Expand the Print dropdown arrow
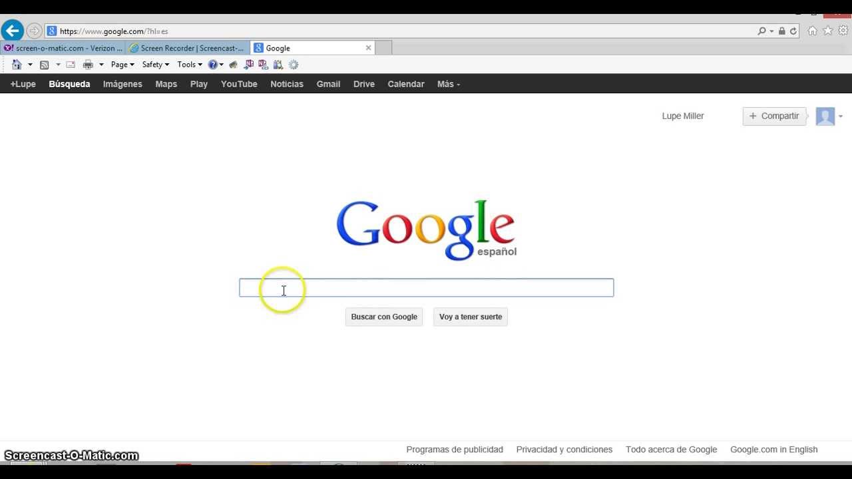The height and width of the screenshot is (479, 852). (101, 65)
